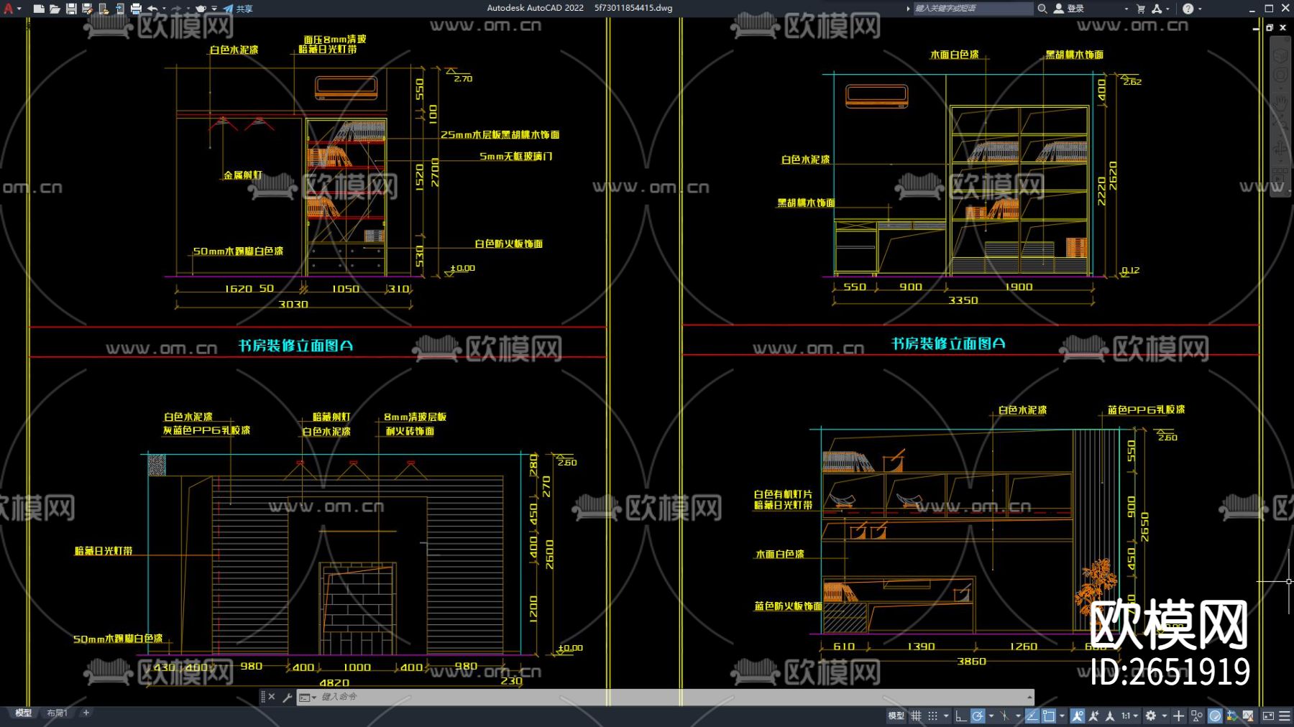Click the customization hamburger icon in status bar
Screen dimensions: 1294x727
[1284, 716]
